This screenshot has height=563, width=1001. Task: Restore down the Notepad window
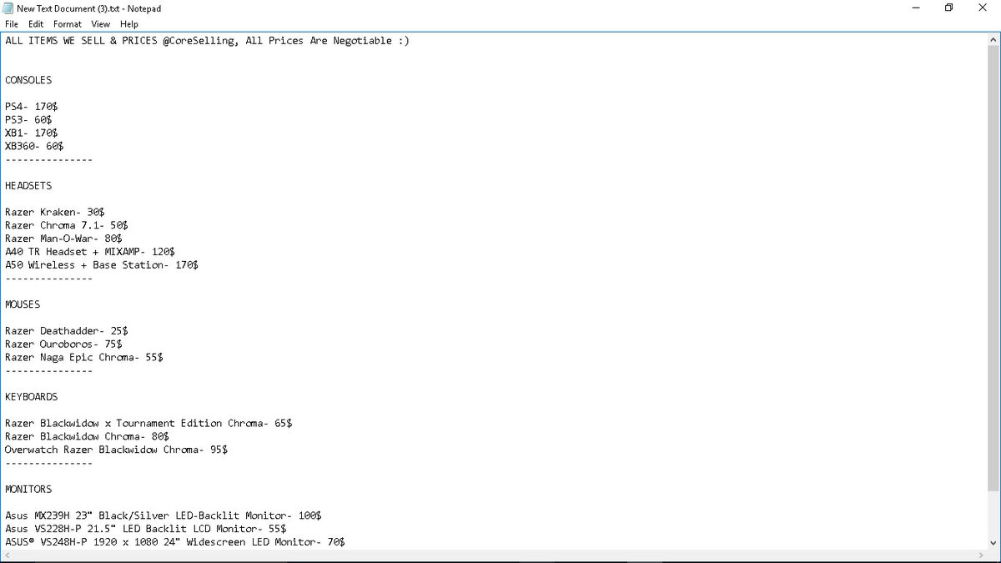coord(948,8)
